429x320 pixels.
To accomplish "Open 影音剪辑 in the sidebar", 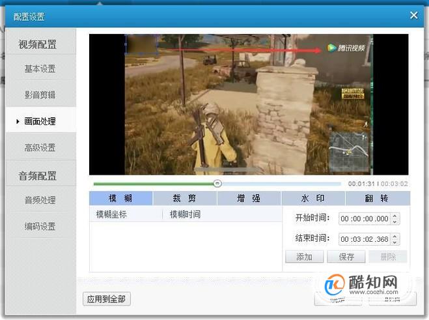I will coord(40,95).
